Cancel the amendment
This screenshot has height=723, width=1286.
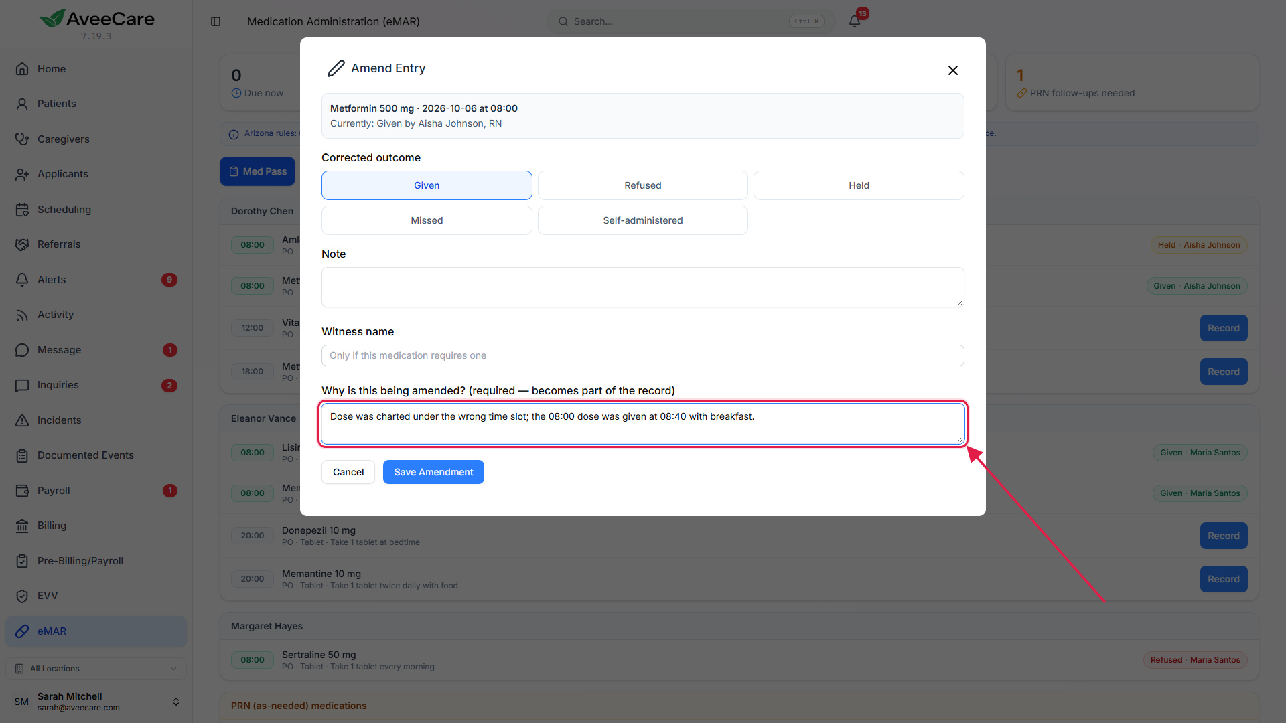coord(348,472)
